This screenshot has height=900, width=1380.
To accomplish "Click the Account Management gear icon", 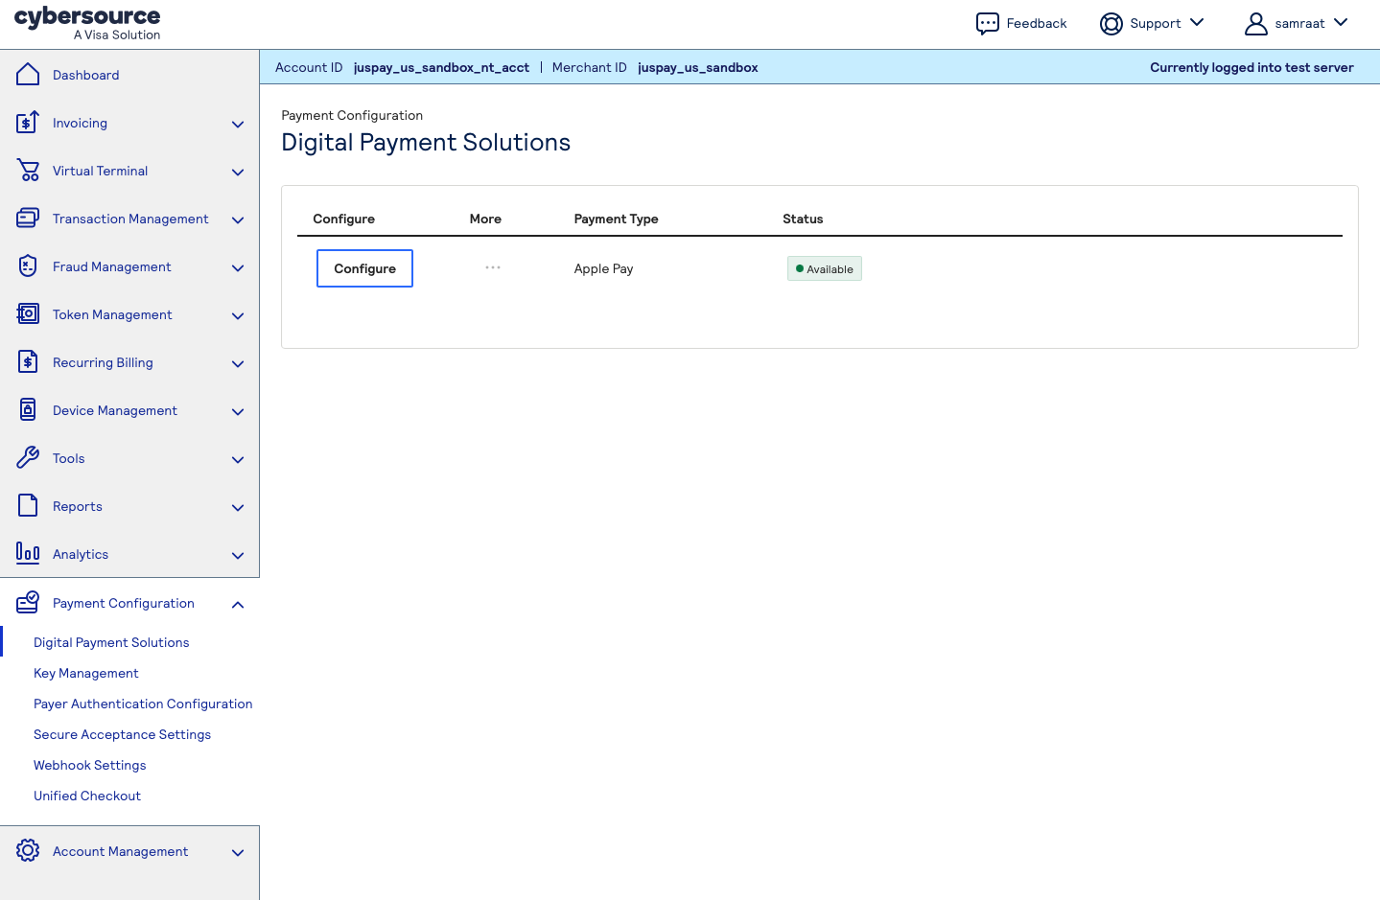I will click(28, 851).
